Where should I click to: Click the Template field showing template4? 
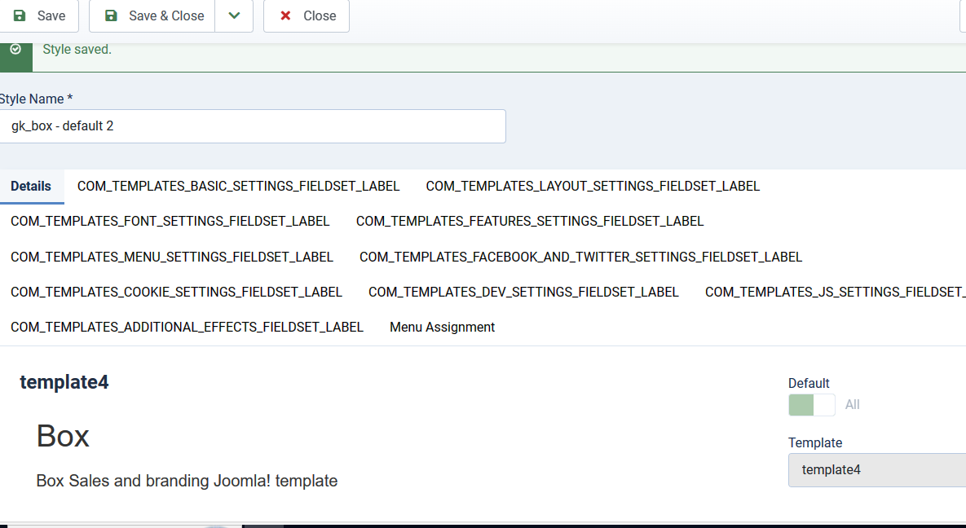[876, 470]
